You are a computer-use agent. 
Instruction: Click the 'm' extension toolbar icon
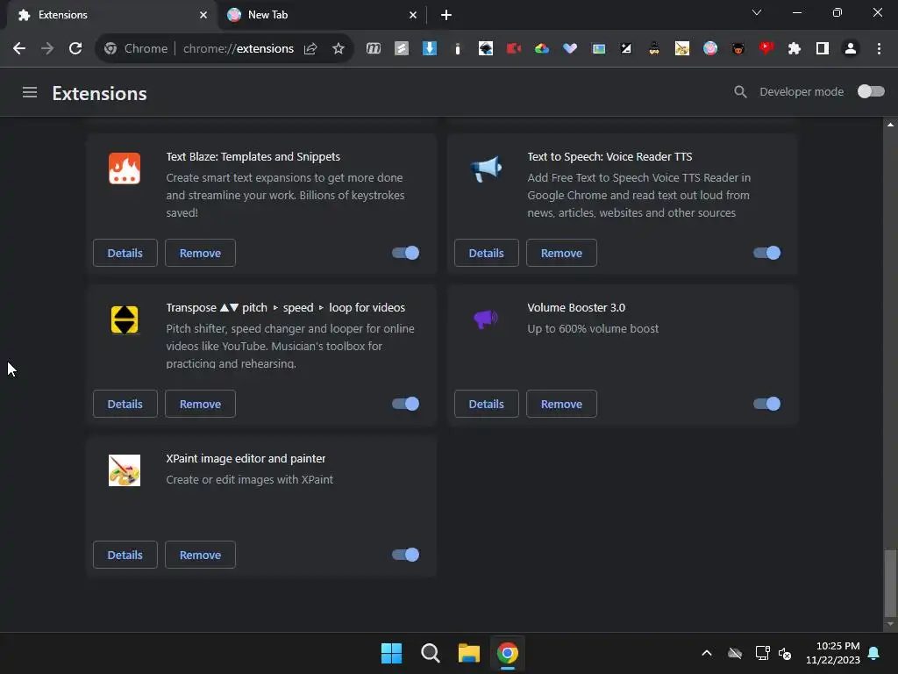(374, 49)
